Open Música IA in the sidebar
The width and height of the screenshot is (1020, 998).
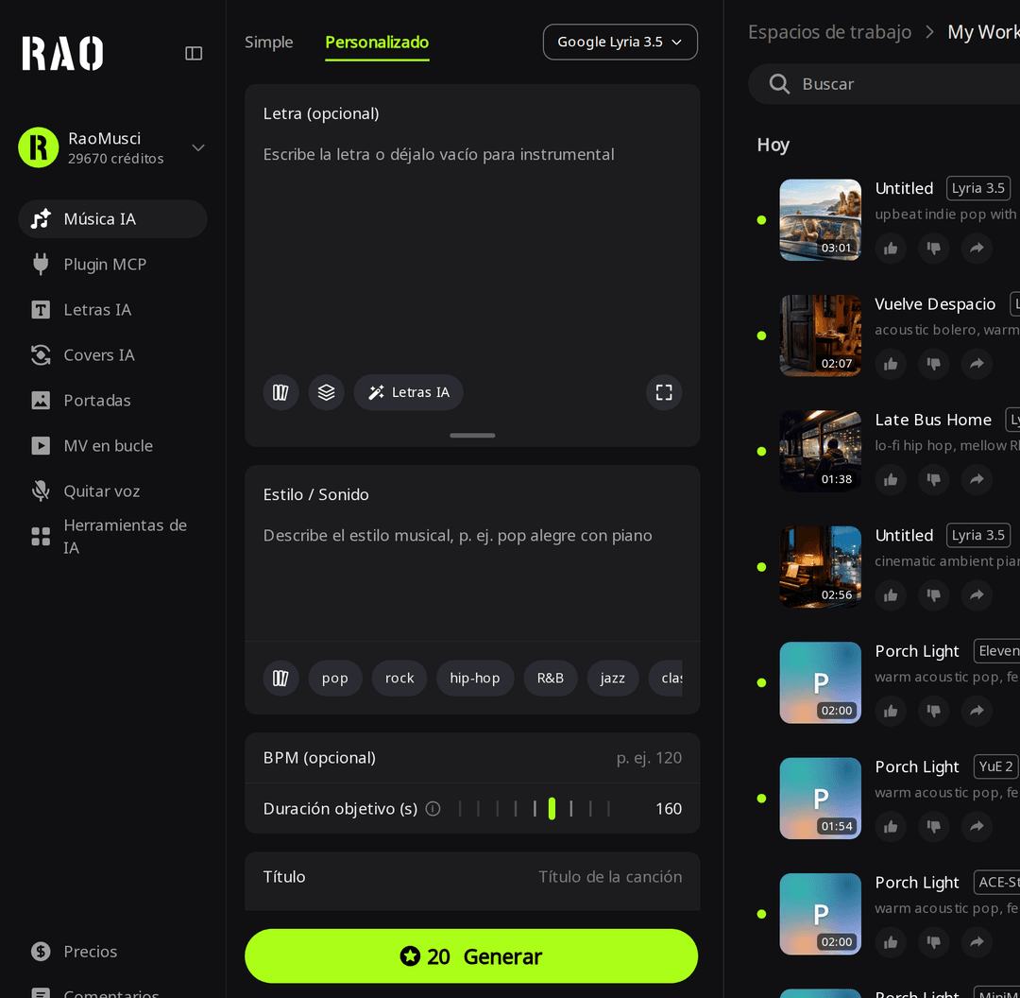pyautogui.click(x=112, y=218)
